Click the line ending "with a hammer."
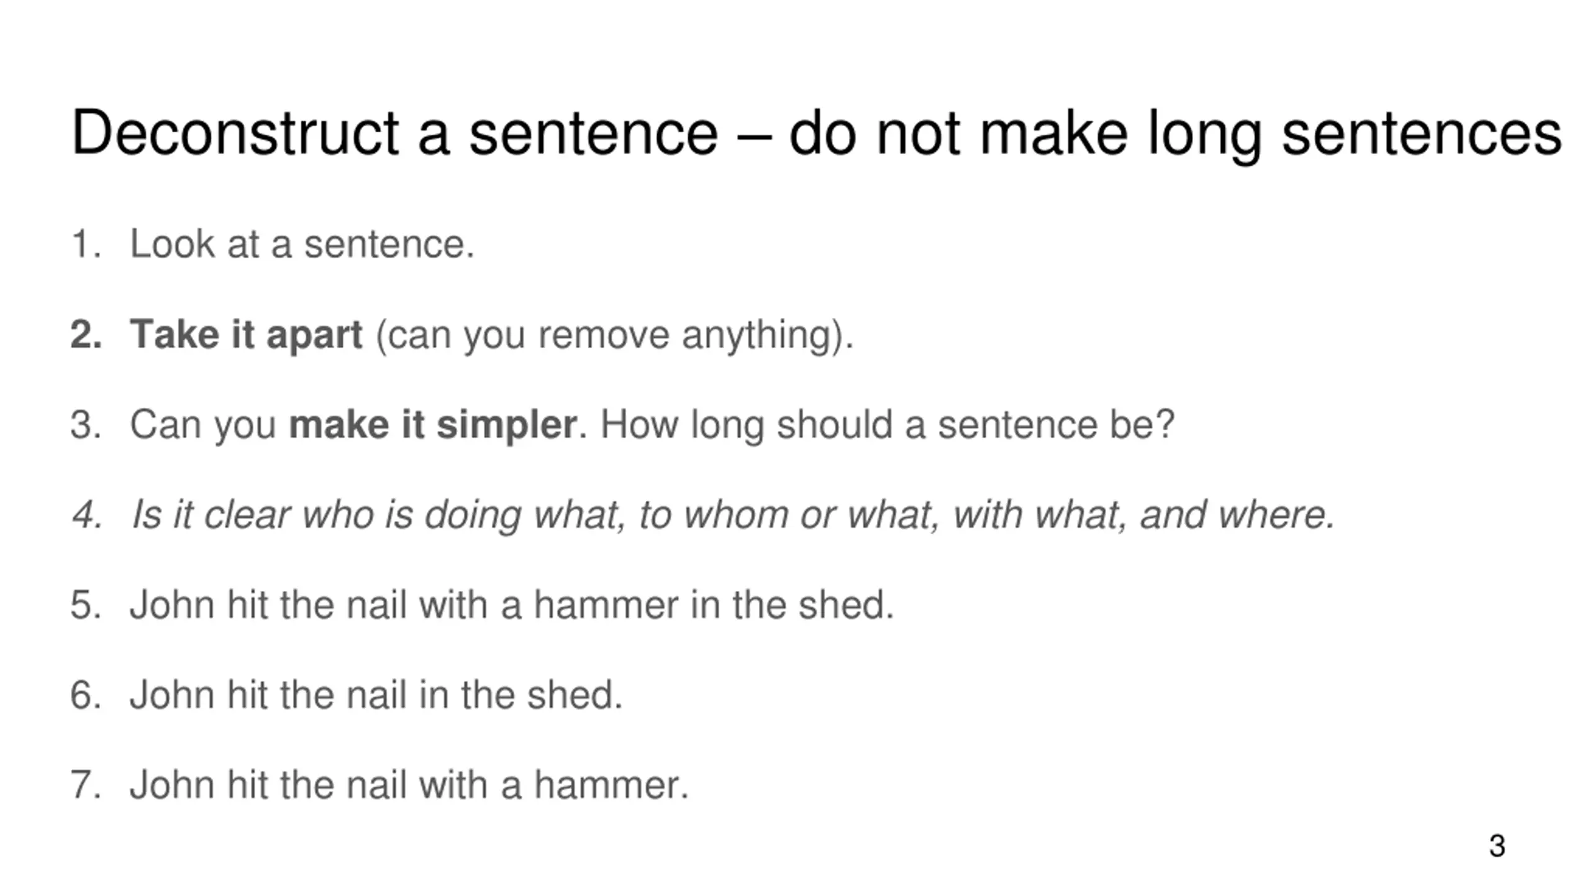Screen dimensions: 1590x894 pyautogui.click(x=409, y=785)
